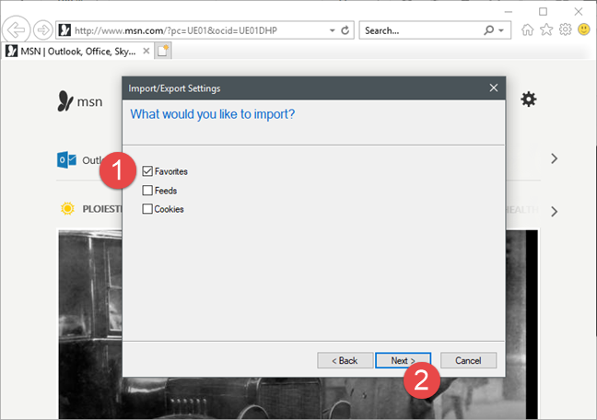Open the Home page icon

(528, 29)
